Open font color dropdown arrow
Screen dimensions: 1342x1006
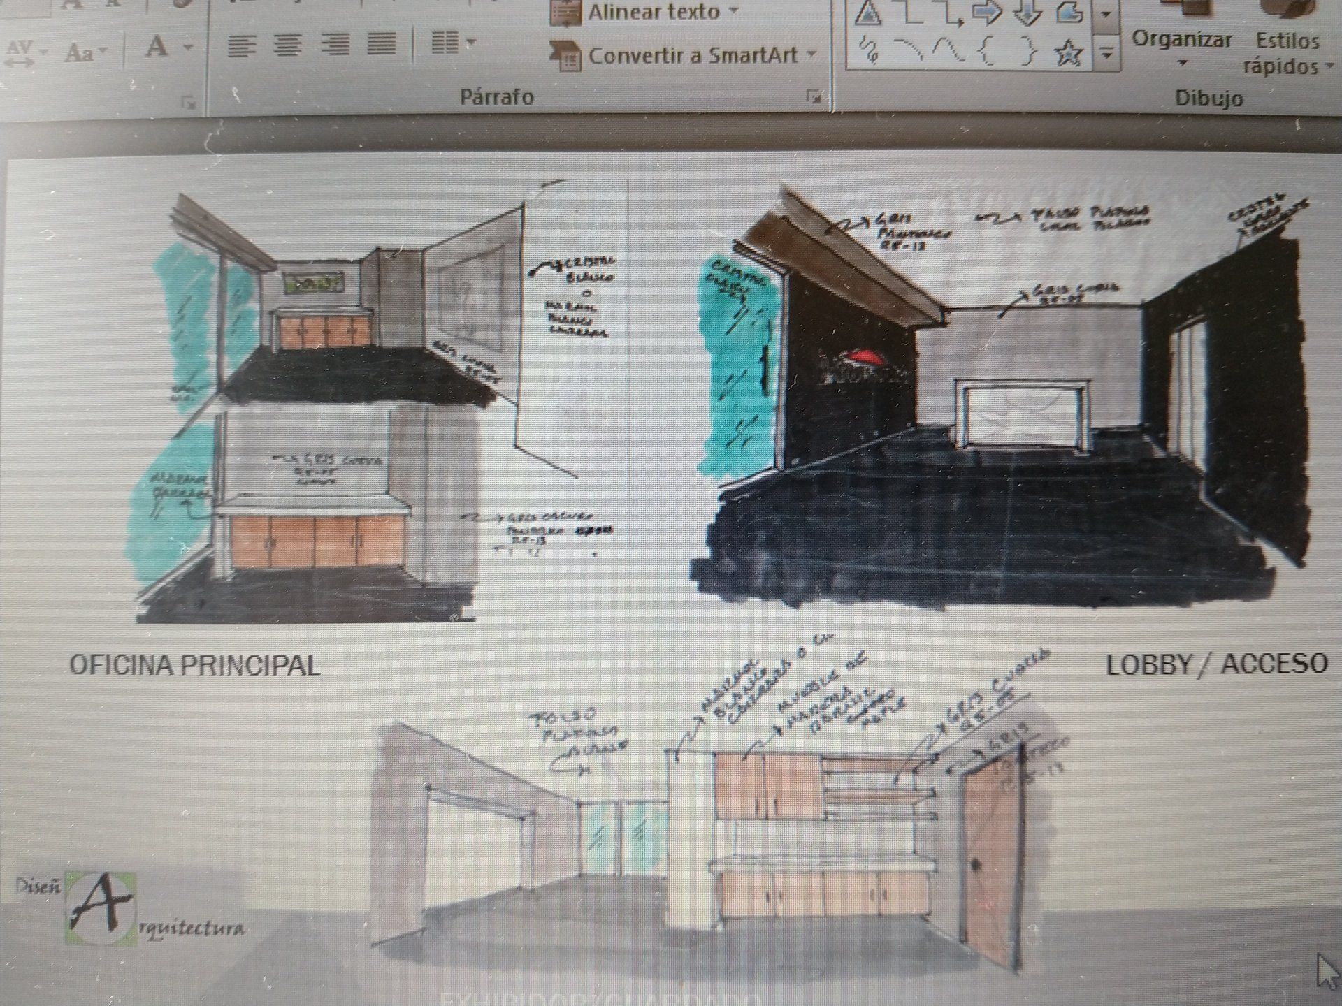pyautogui.click(x=188, y=48)
